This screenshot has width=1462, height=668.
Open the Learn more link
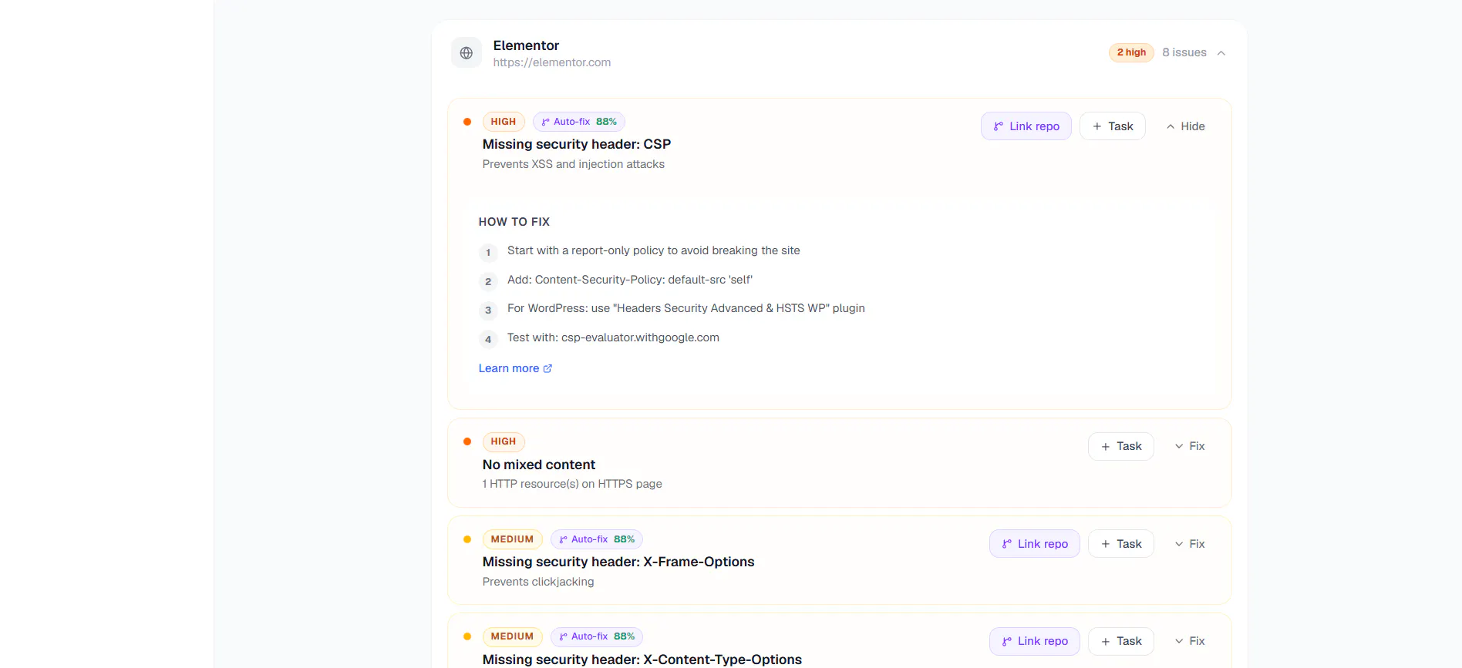(515, 368)
